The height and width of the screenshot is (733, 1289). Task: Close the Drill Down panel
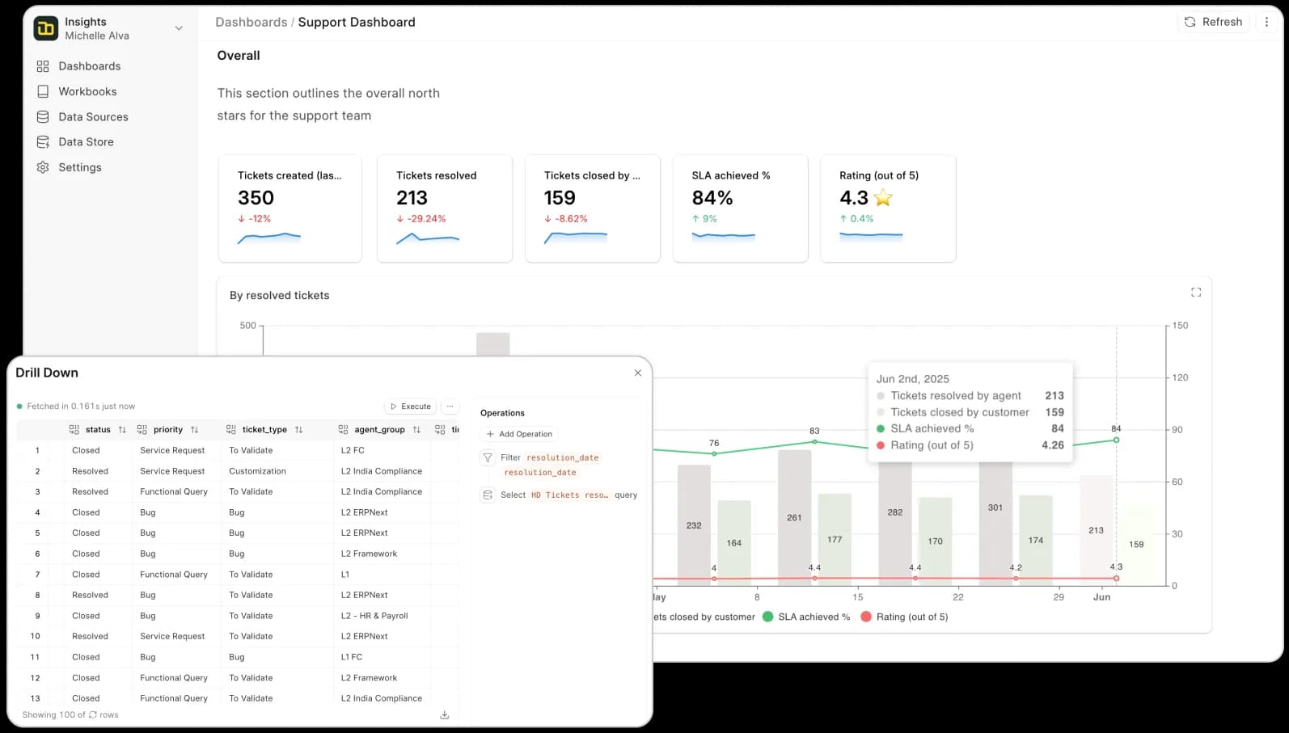638,373
